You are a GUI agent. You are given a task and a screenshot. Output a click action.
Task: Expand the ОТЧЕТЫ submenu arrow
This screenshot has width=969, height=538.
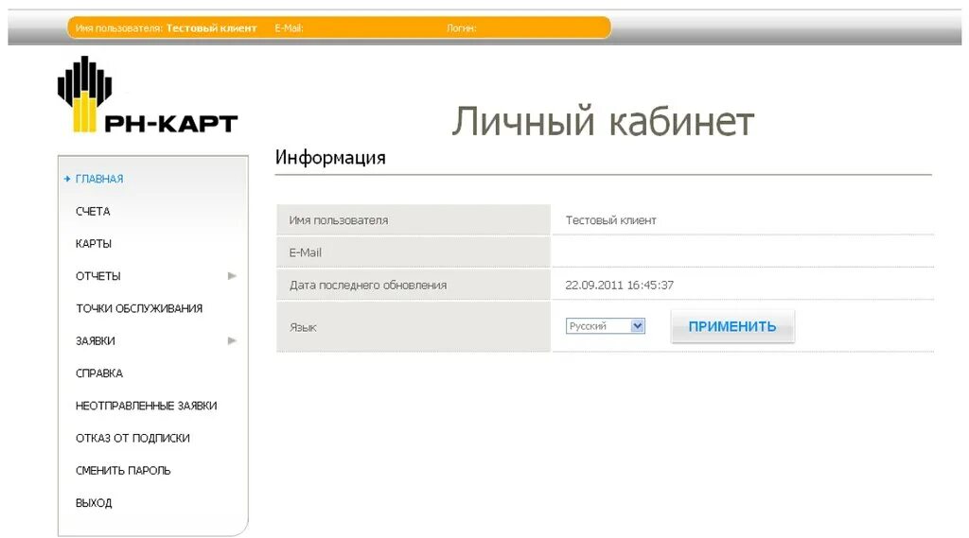(232, 276)
